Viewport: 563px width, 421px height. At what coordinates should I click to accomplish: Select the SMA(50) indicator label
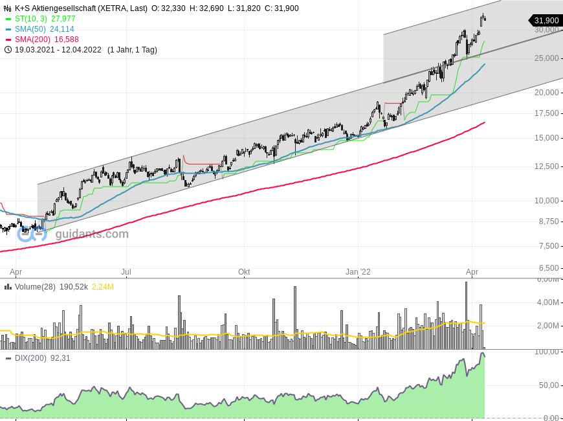30,29
